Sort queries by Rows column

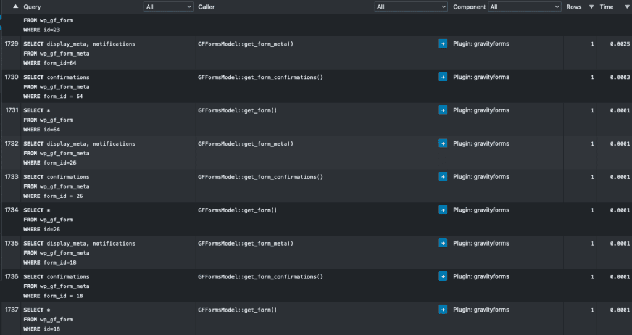coord(573,7)
